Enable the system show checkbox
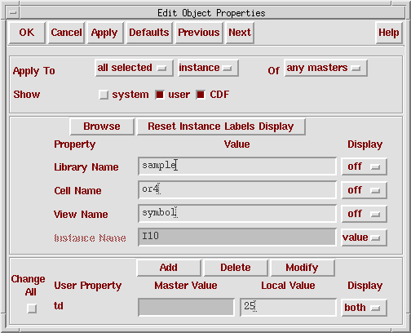The height and width of the screenshot is (333, 411). pos(104,95)
